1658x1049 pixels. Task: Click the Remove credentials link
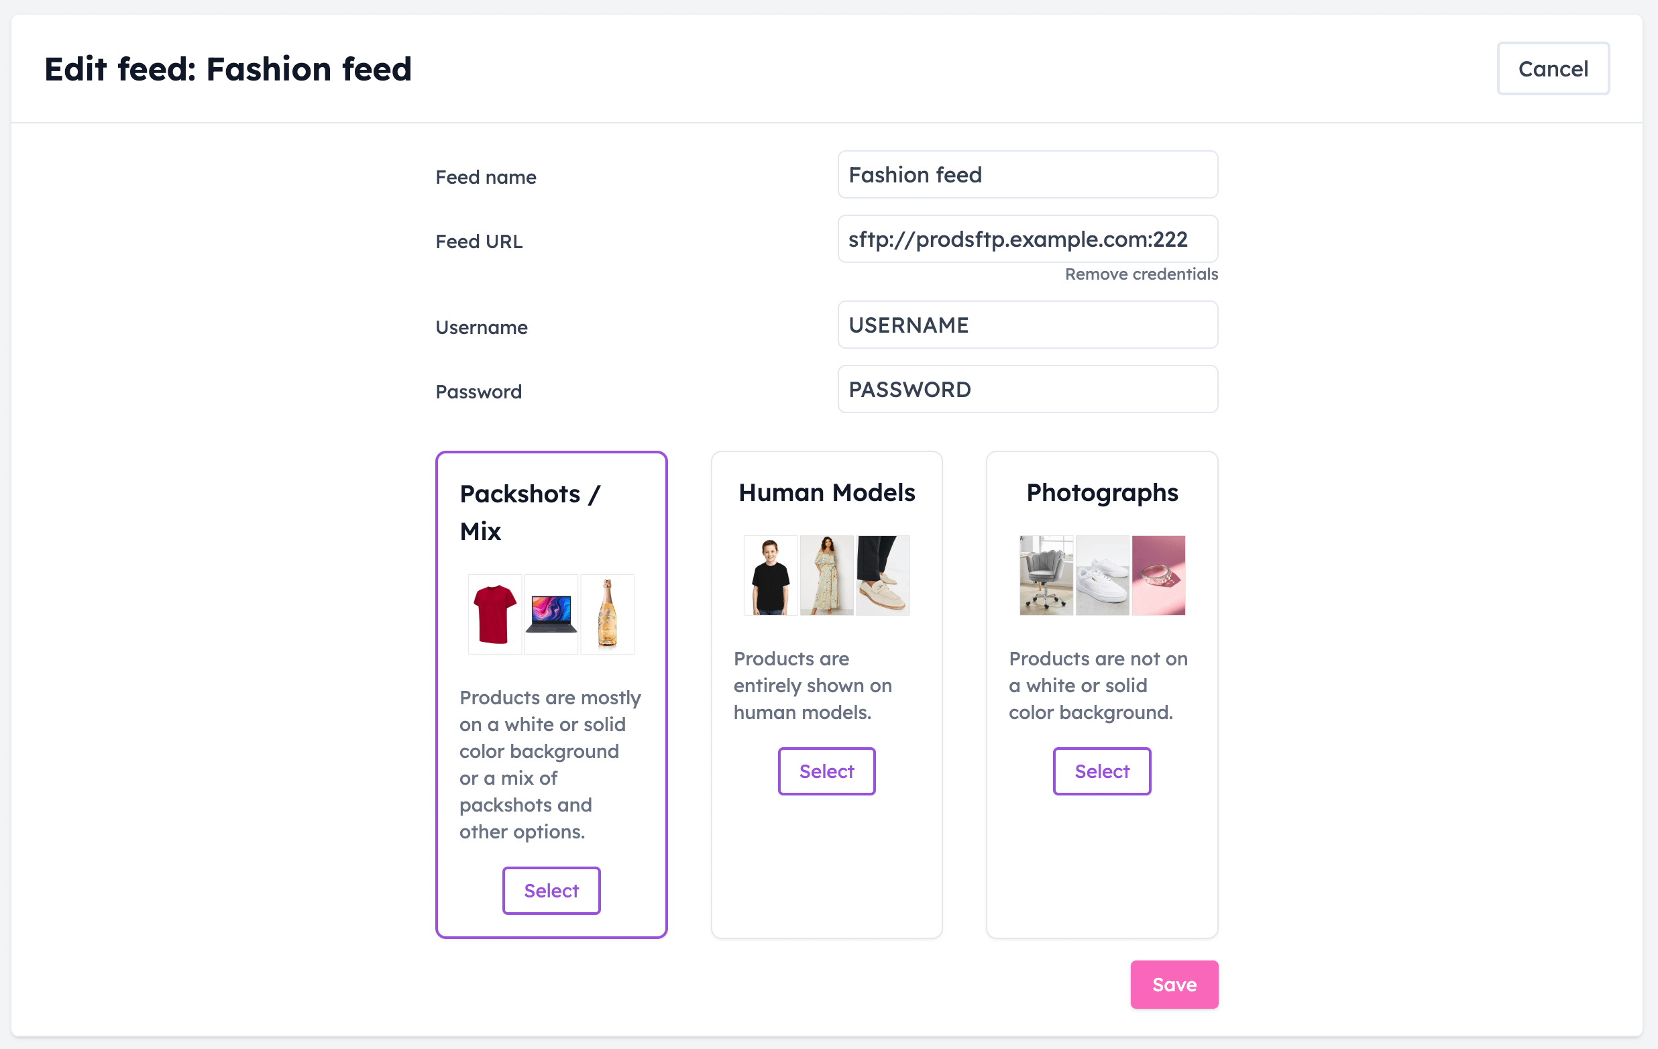coord(1142,274)
